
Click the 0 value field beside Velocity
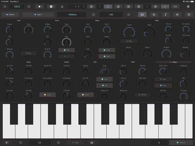coord(159,142)
